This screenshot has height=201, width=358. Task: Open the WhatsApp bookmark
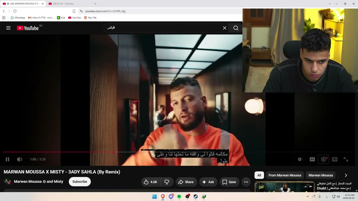18,18
